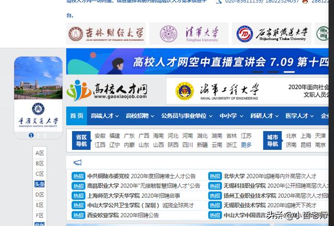Click the 高校人才网 site logo
This screenshot has height=226, width=334.
click(107, 91)
